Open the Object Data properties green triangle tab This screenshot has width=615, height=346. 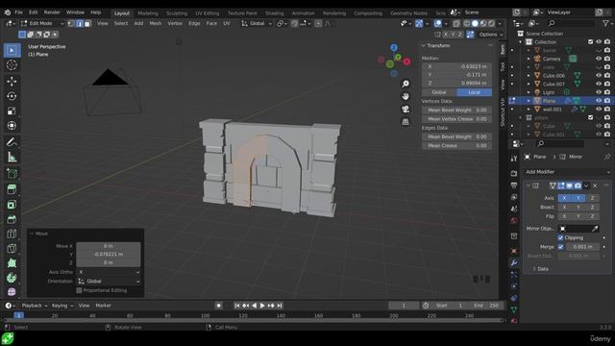pyautogui.click(x=514, y=309)
